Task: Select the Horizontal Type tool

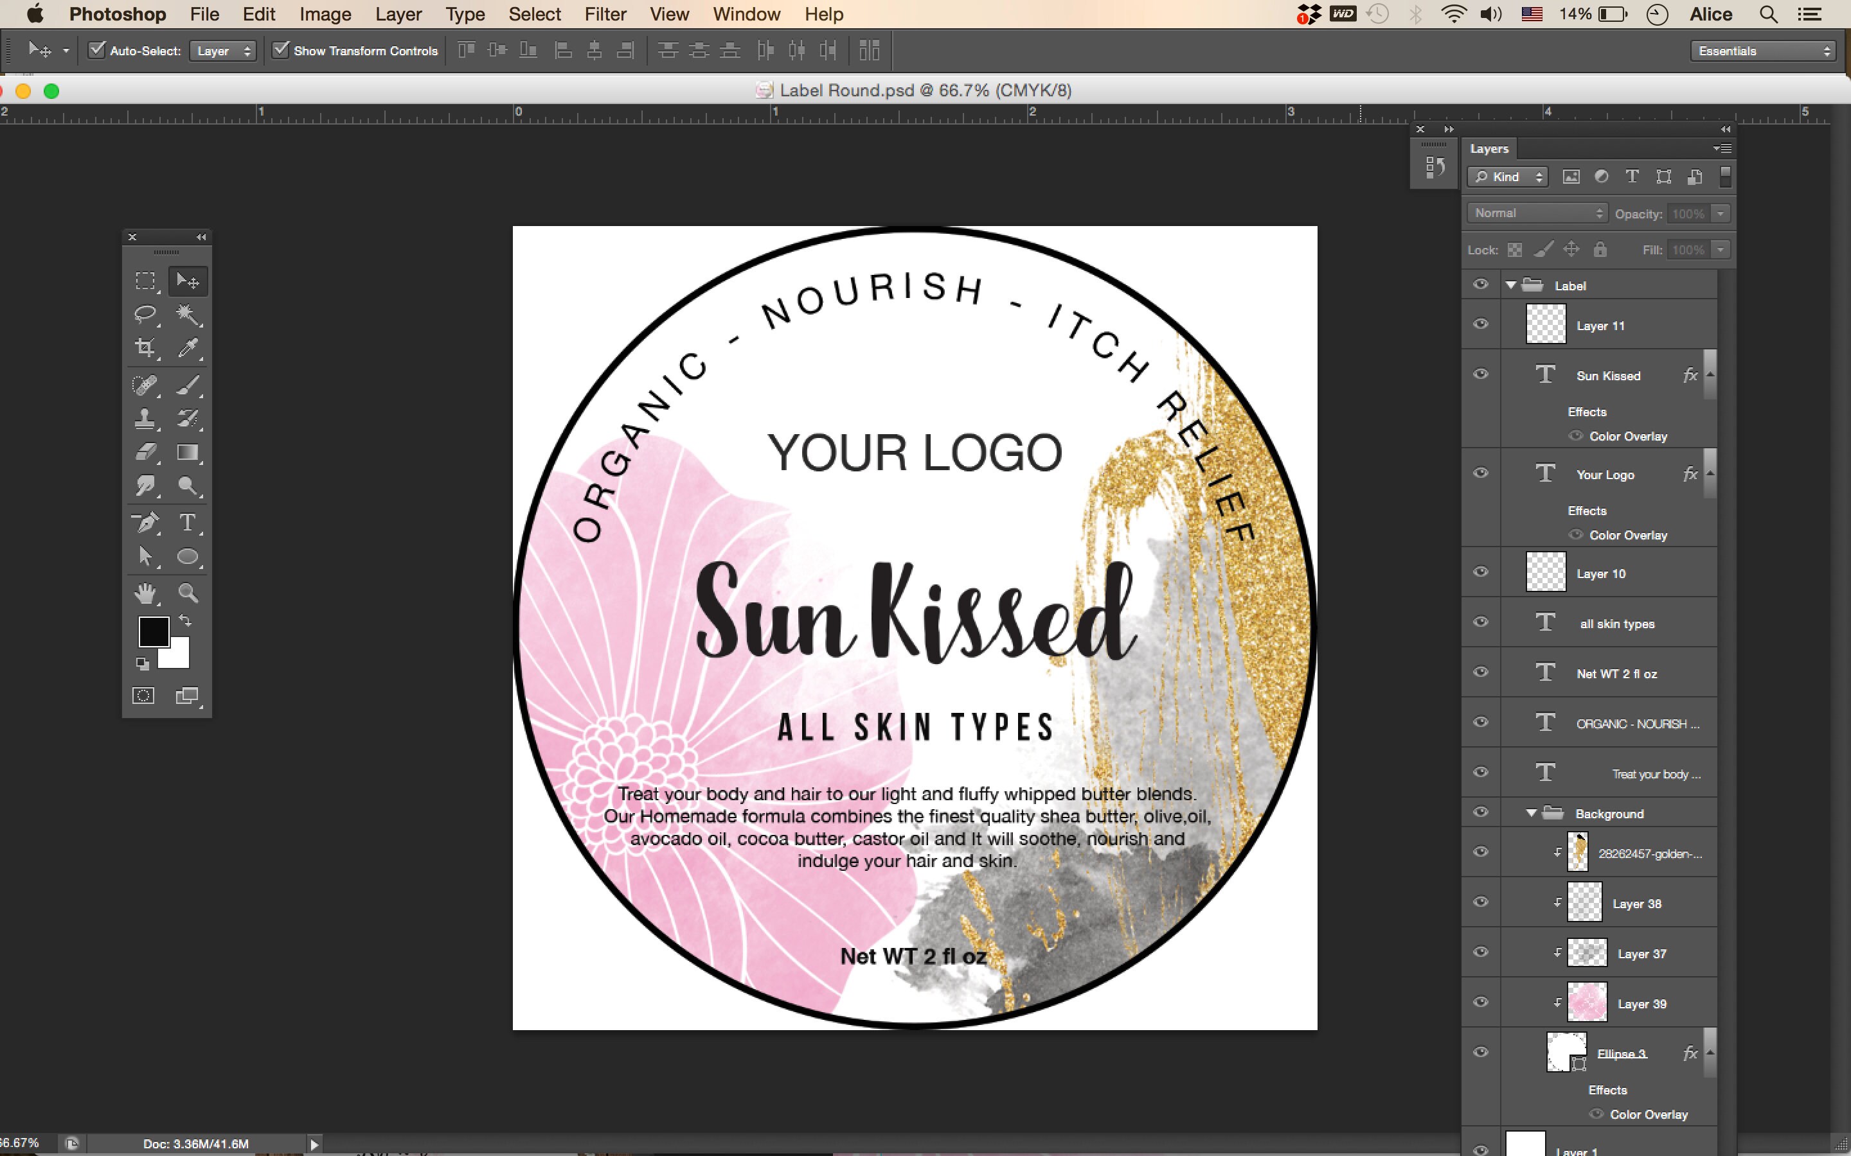Action: (x=188, y=522)
